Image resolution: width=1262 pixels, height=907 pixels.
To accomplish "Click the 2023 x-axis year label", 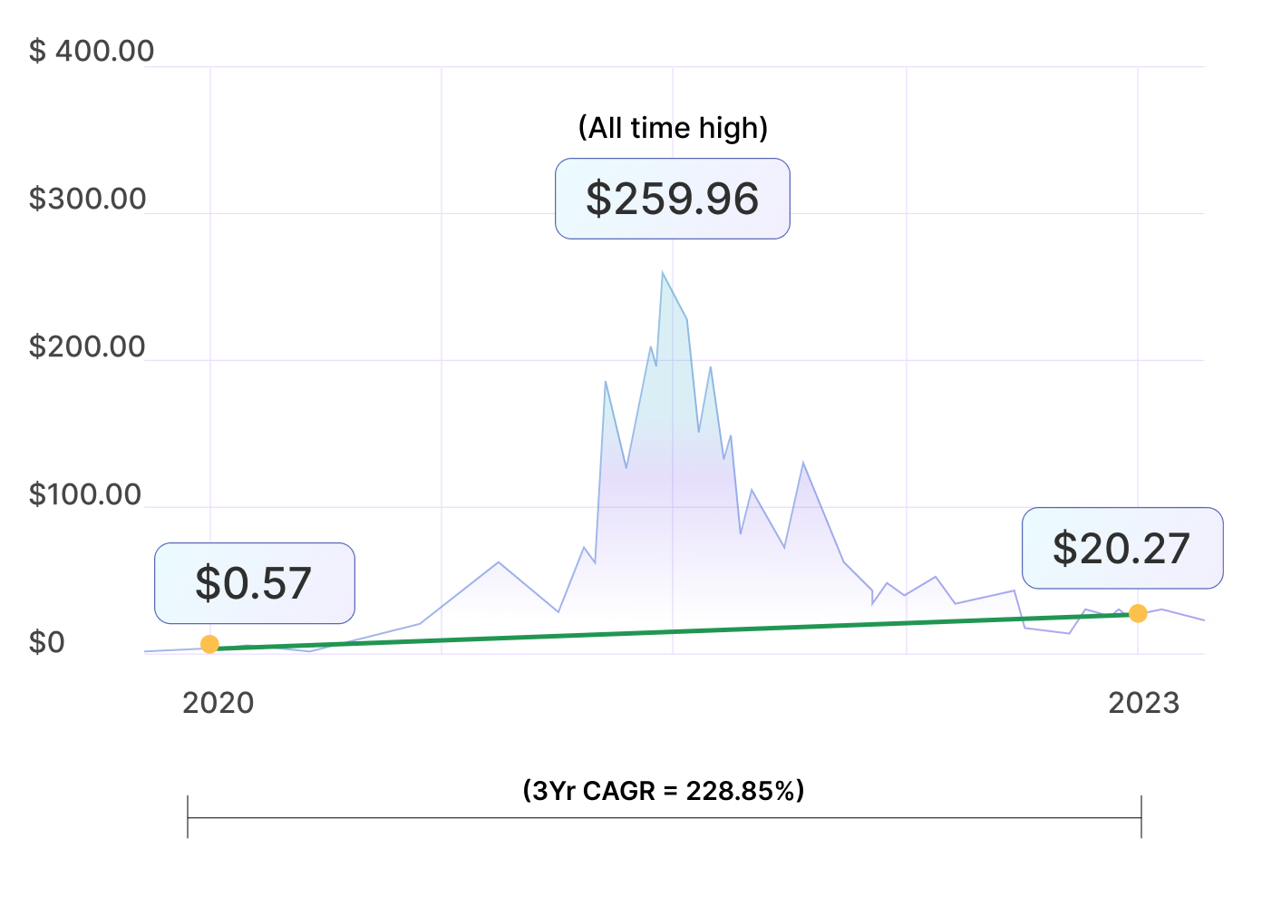I will (1143, 703).
